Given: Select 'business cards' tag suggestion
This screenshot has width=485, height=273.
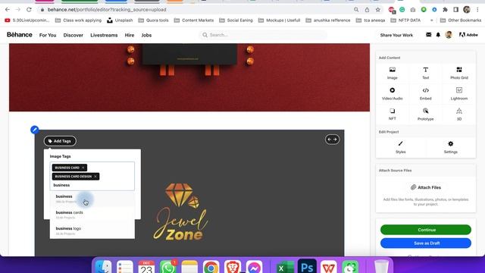Looking at the screenshot, I should (x=92, y=215).
